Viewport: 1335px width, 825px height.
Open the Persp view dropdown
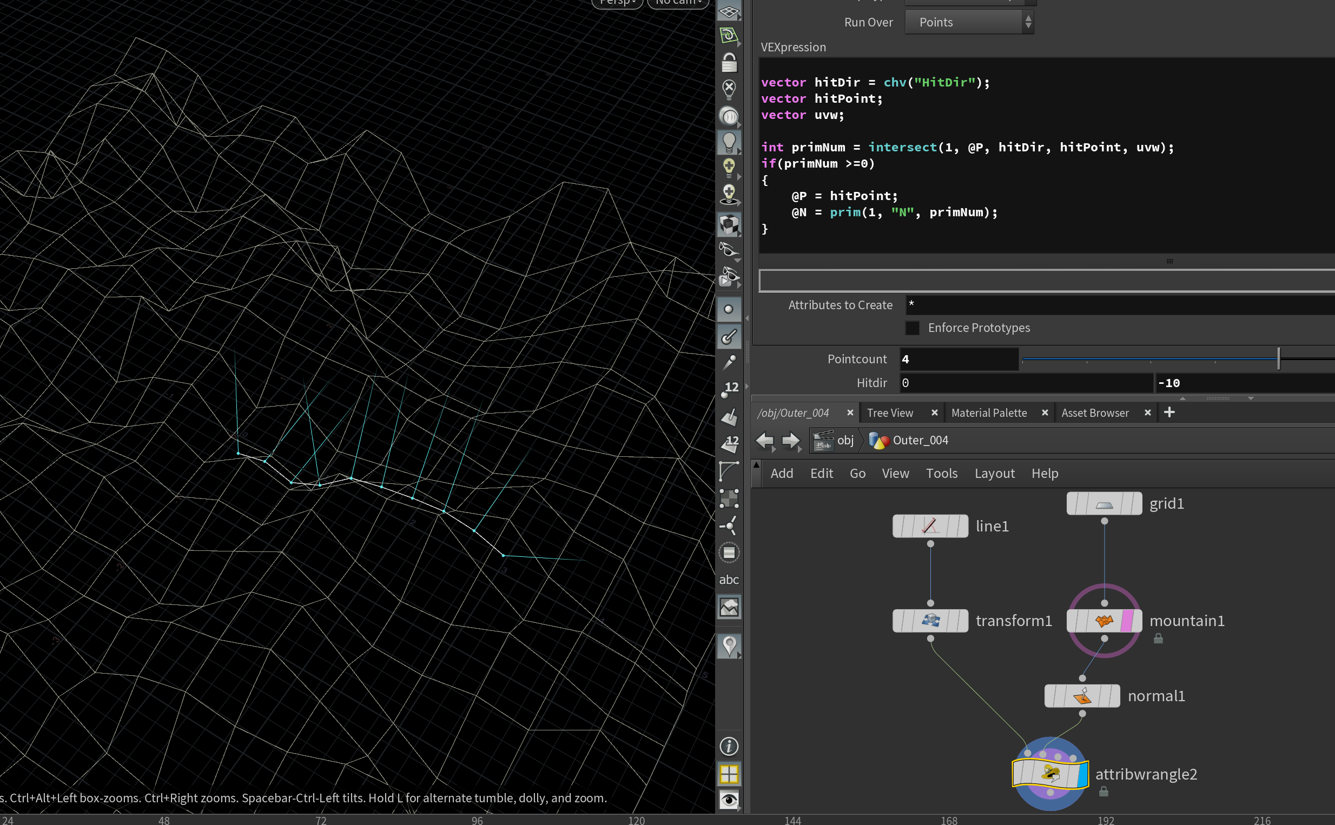[x=617, y=3]
